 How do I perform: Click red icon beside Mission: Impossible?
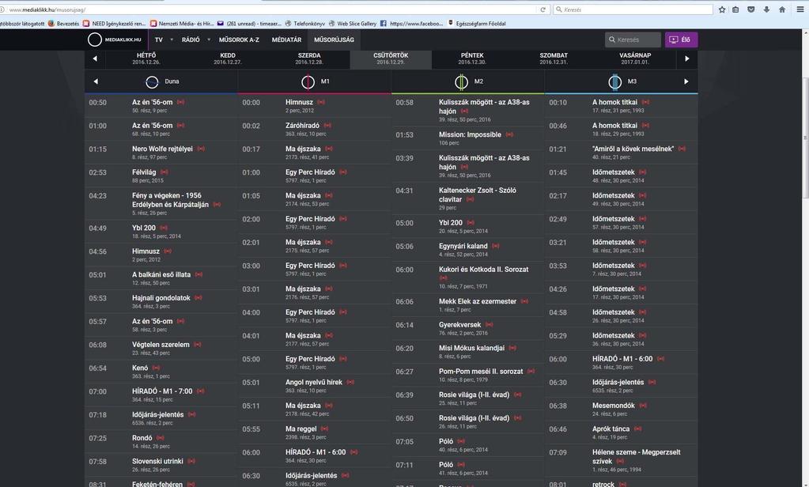pos(509,134)
